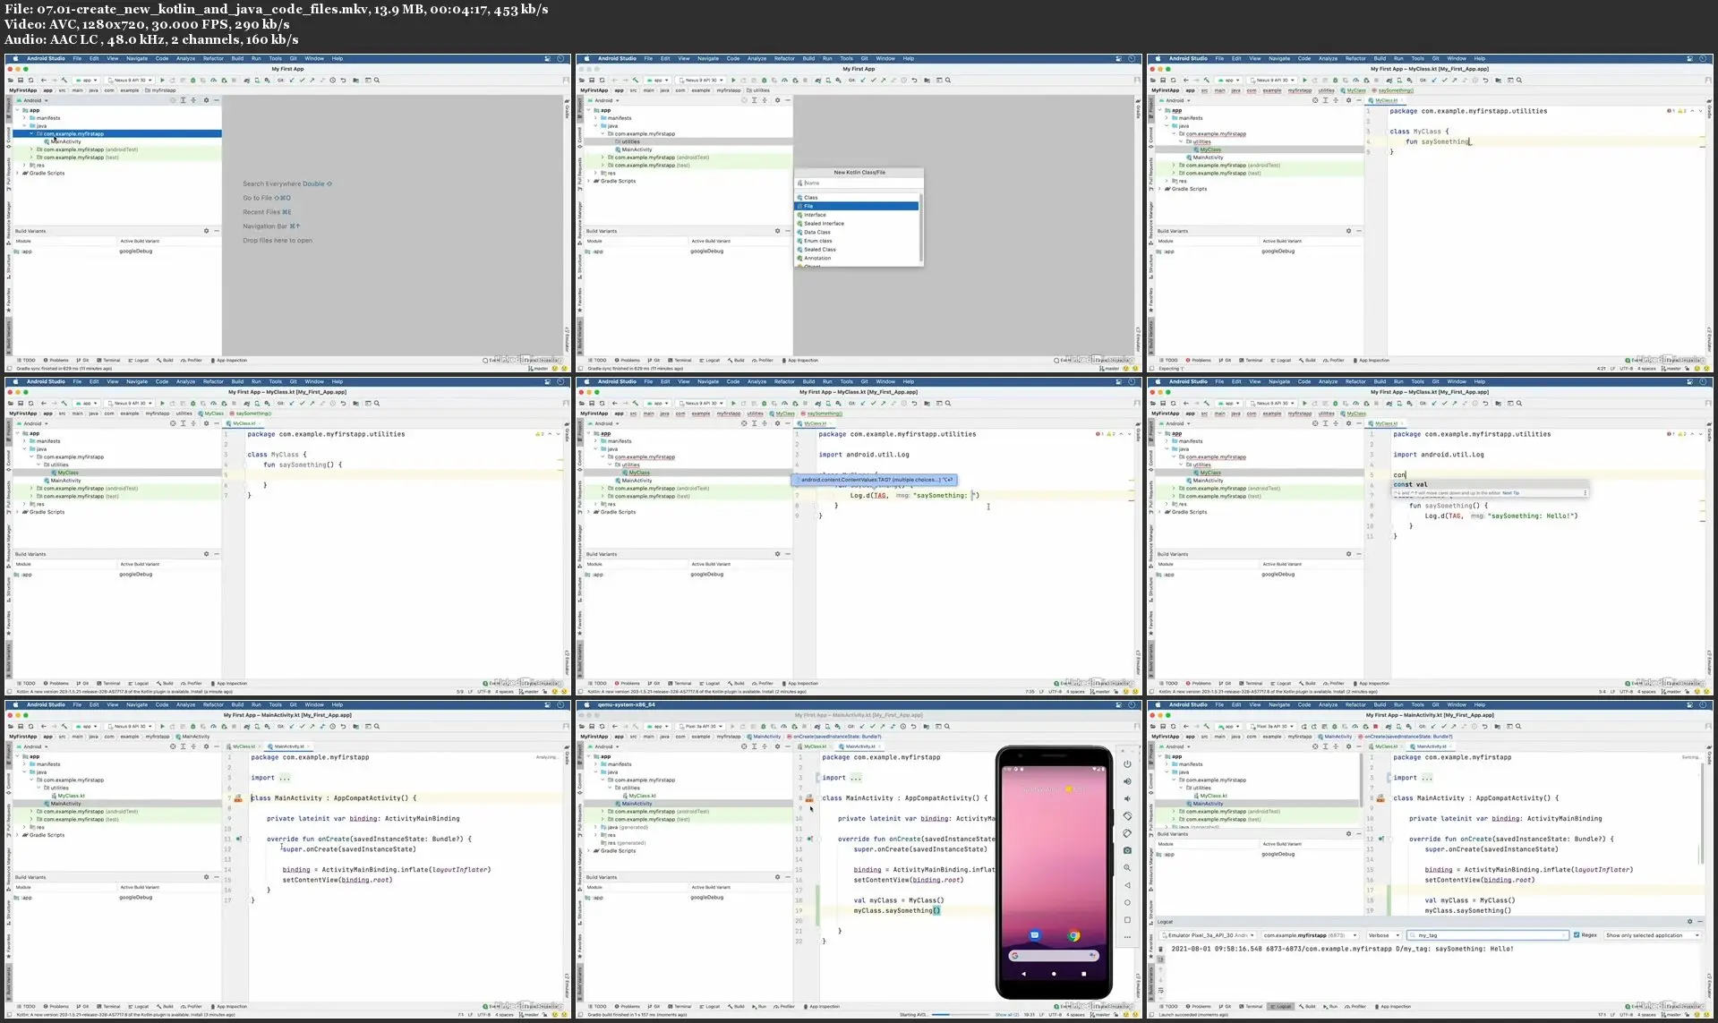This screenshot has width=1718, height=1023.
Task: Open the Logcat panel's gear settings
Action: [x=1690, y=921]
